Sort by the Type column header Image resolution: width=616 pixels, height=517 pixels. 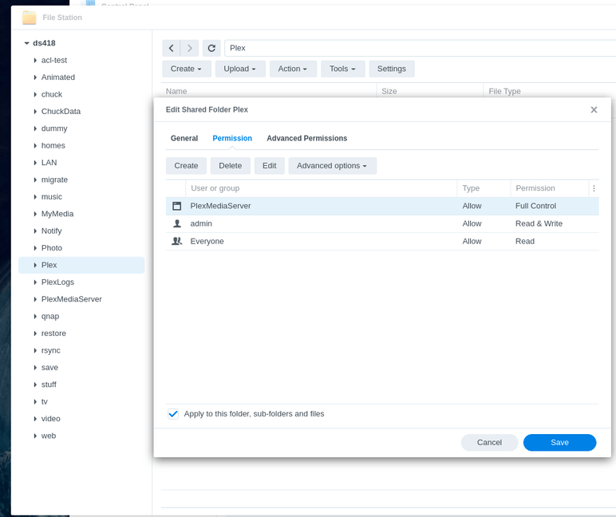(x=484, y=188)
